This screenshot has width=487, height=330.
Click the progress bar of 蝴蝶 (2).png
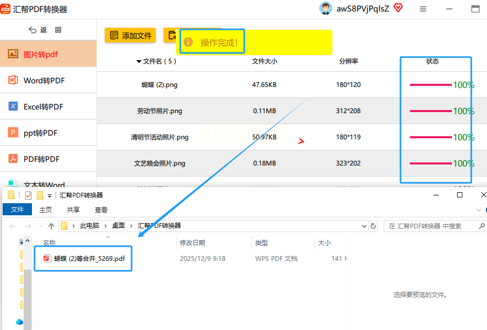coord(431,85)
